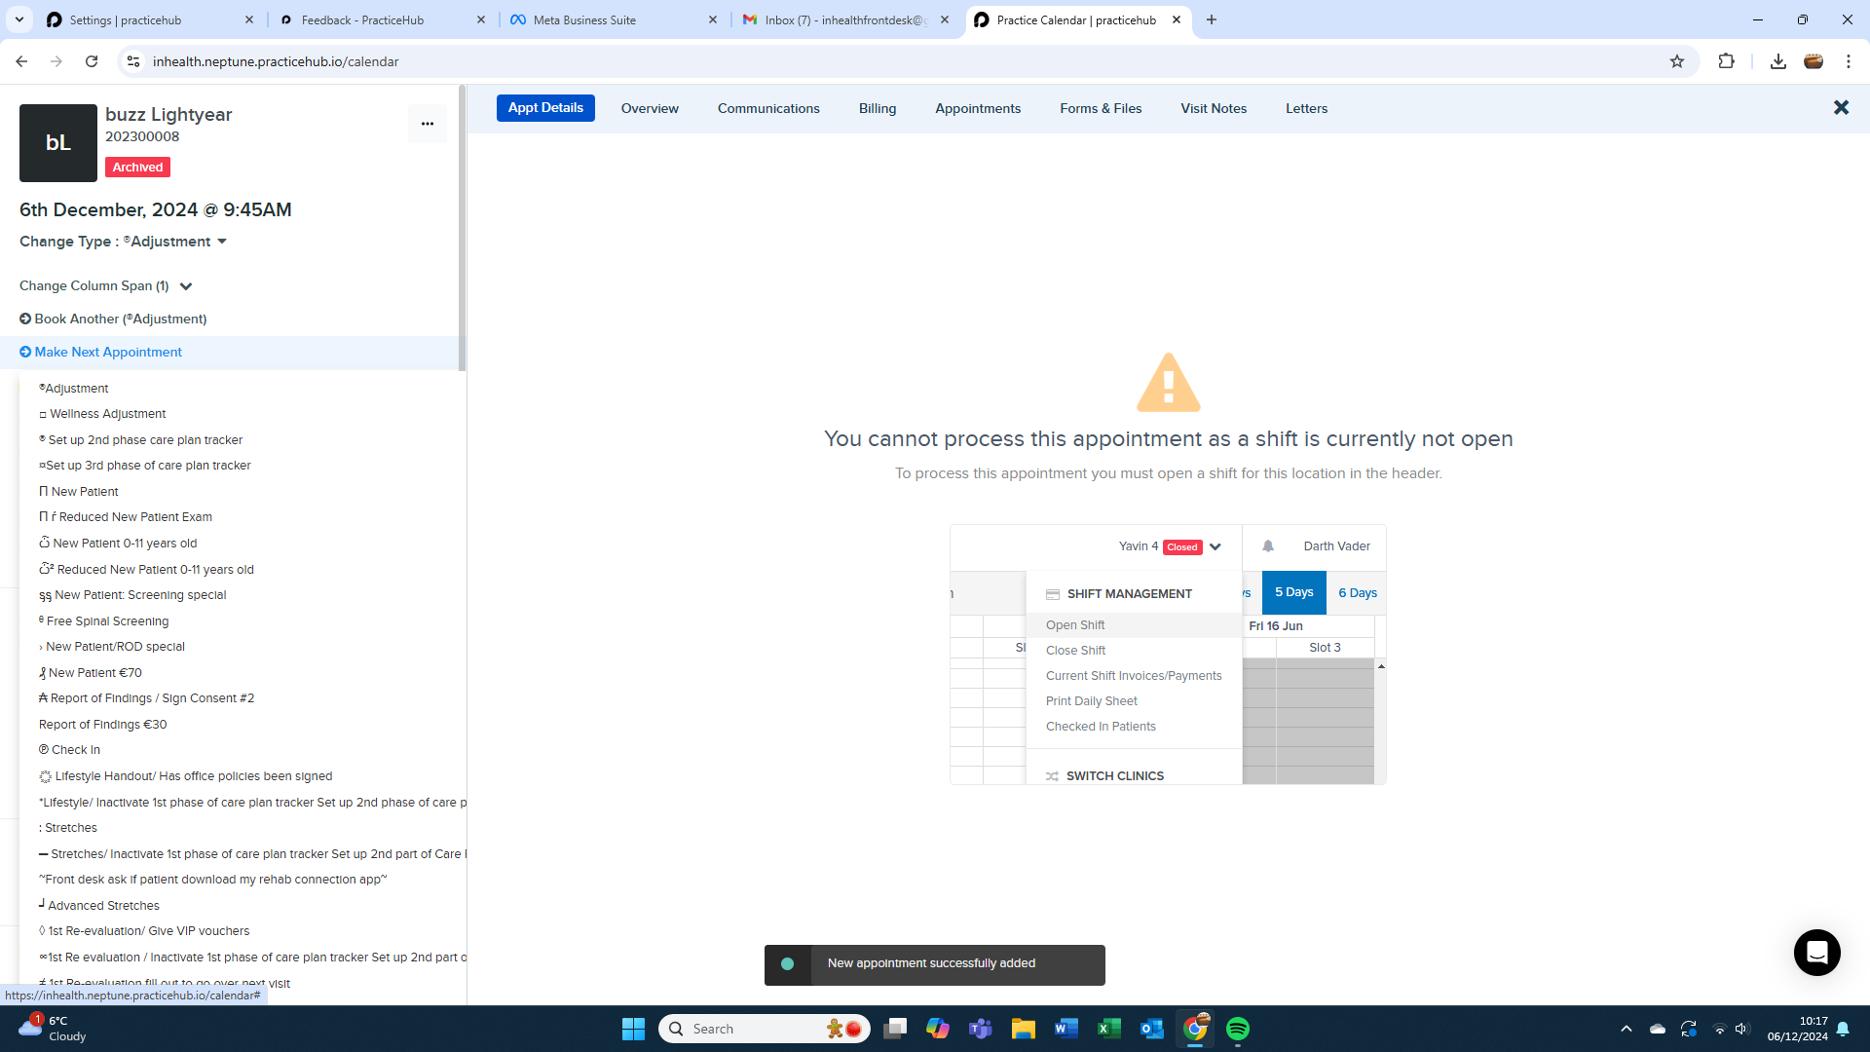The height and width of the screenshot is (1052, 1870).
Task: Click the bL patient avatar
Action: pos(58,143)
